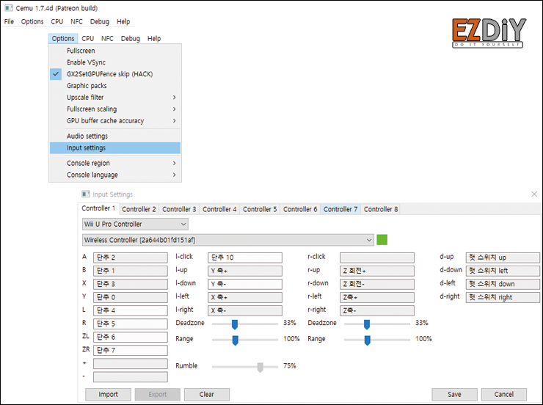Click the d-right mapping field
Screen dimensions: 543x405
[503, 297]
